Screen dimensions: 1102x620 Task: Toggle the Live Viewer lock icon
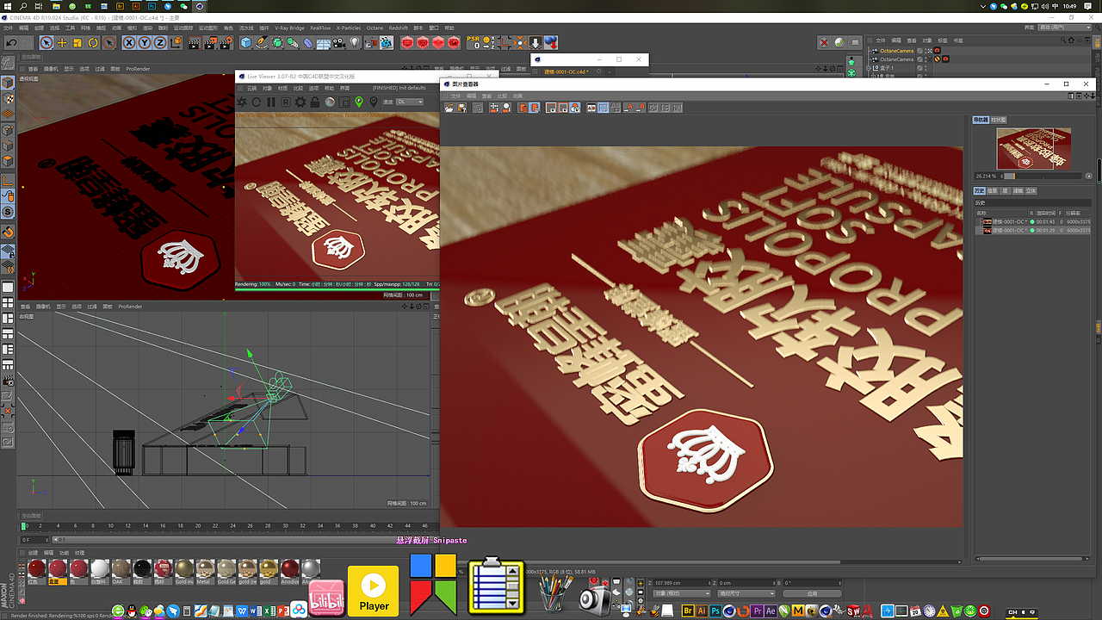tap(315, 102)
